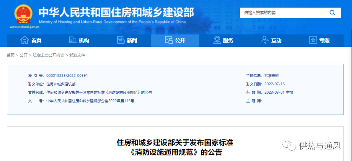The height and width of the screenshot is (161, 352).
Task: Click the 互动 person arrows icon
Action: [265, 40]
